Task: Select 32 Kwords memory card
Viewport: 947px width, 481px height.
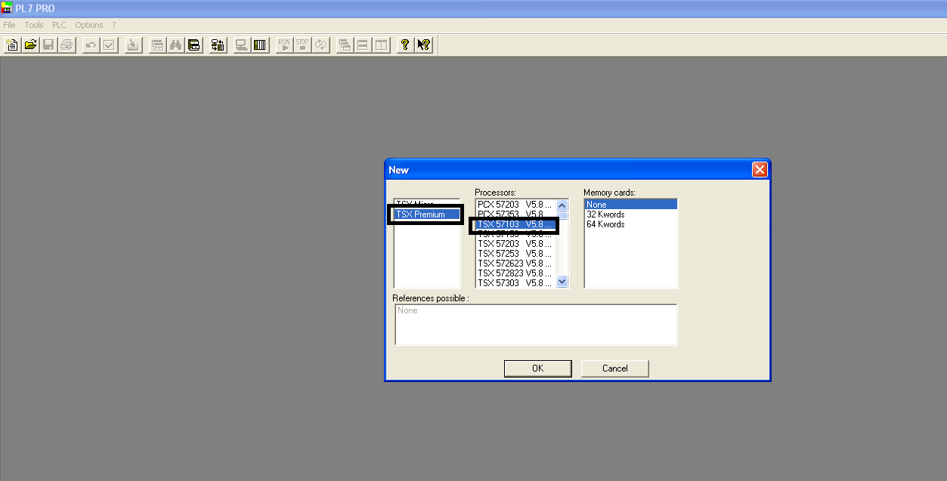Action: click(631, 214)
